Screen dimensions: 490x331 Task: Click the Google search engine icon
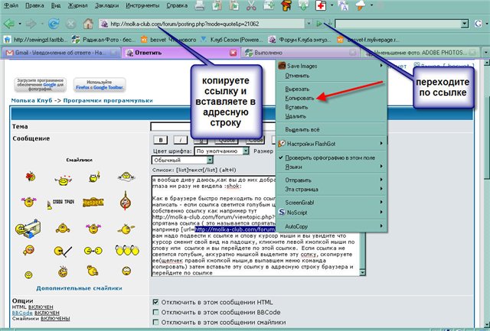pos(478,24)
